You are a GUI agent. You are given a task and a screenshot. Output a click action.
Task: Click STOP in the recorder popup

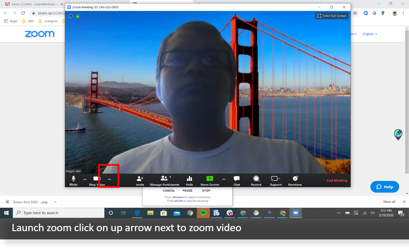tap(206, 190)
